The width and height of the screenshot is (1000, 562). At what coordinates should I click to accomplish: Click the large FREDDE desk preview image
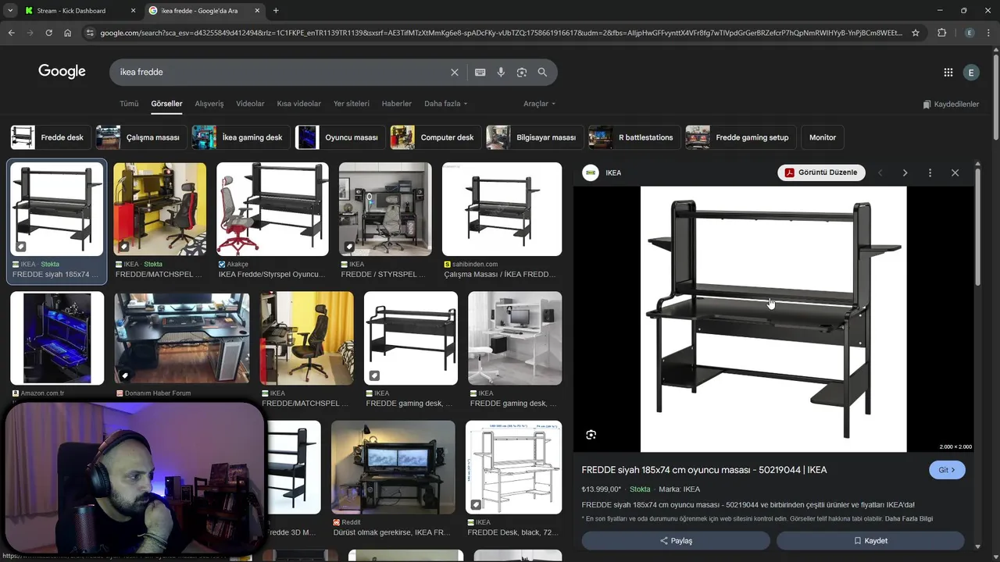click(773, 318)
